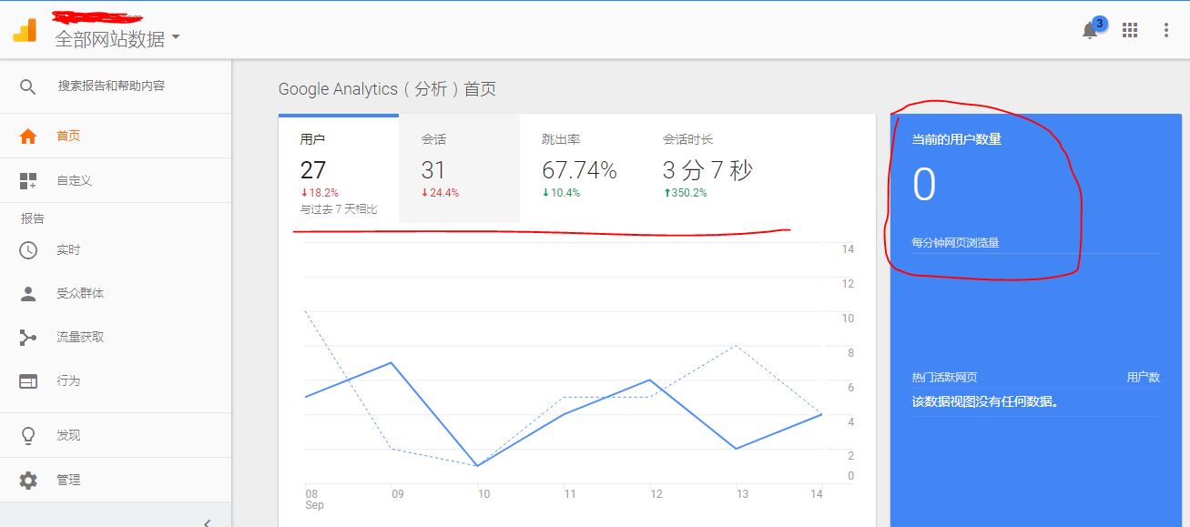This screenshot has width=1190, height=527.
Task: Click the 31 sessions value
Action: coord(433,170)
